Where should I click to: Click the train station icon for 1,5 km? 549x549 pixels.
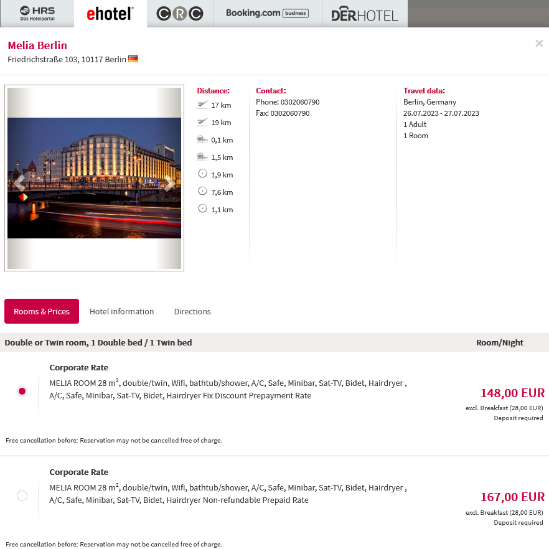202,157
